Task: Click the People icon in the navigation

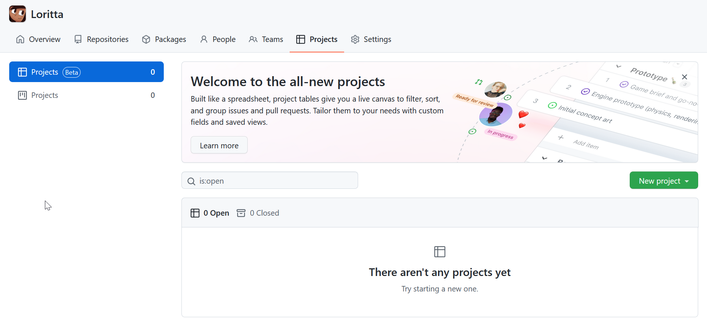Action: coord(204,39)
